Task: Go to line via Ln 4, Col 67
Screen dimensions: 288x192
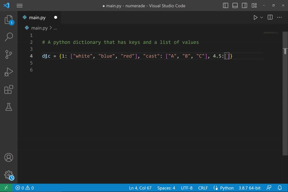Action: pos(140,188)
